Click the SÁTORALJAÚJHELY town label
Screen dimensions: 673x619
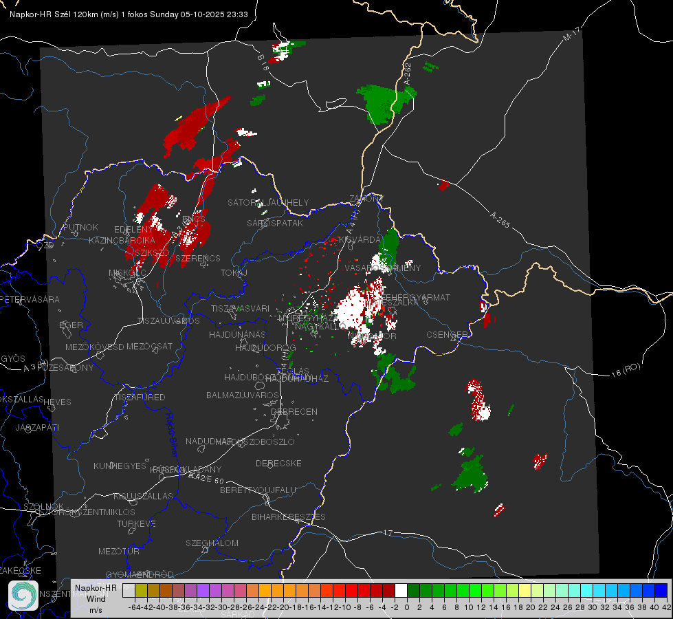click(x=268, y=202)
